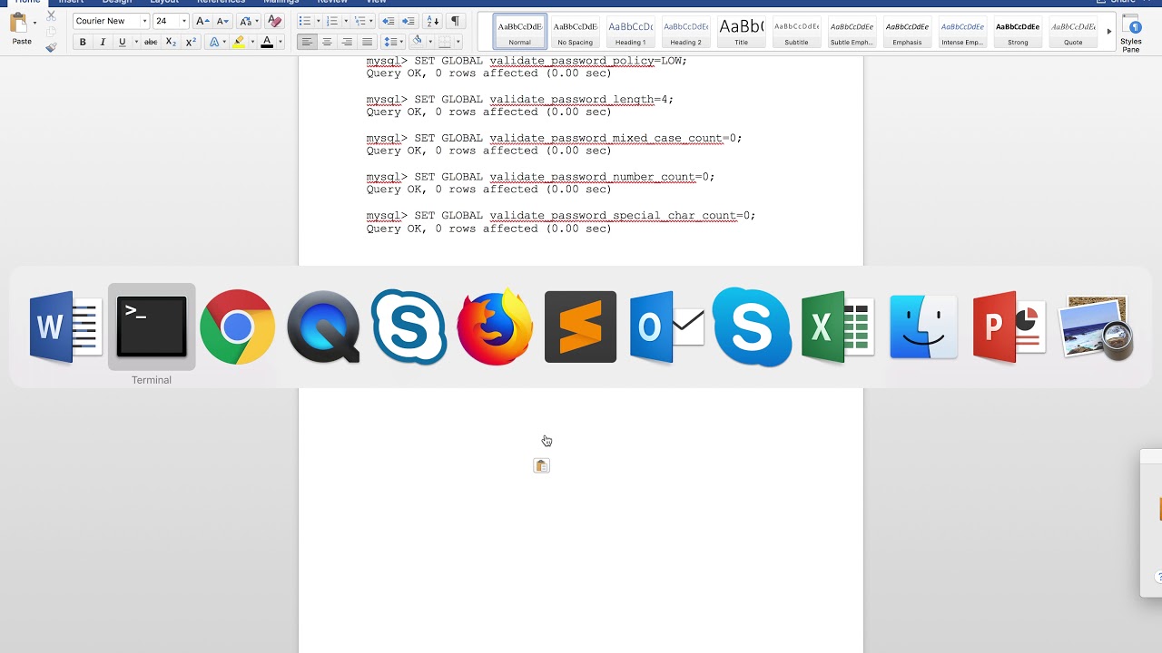Screen dimensions: 1162x653
Task: Open the font color arrow
Action: (x=280, y=42)
